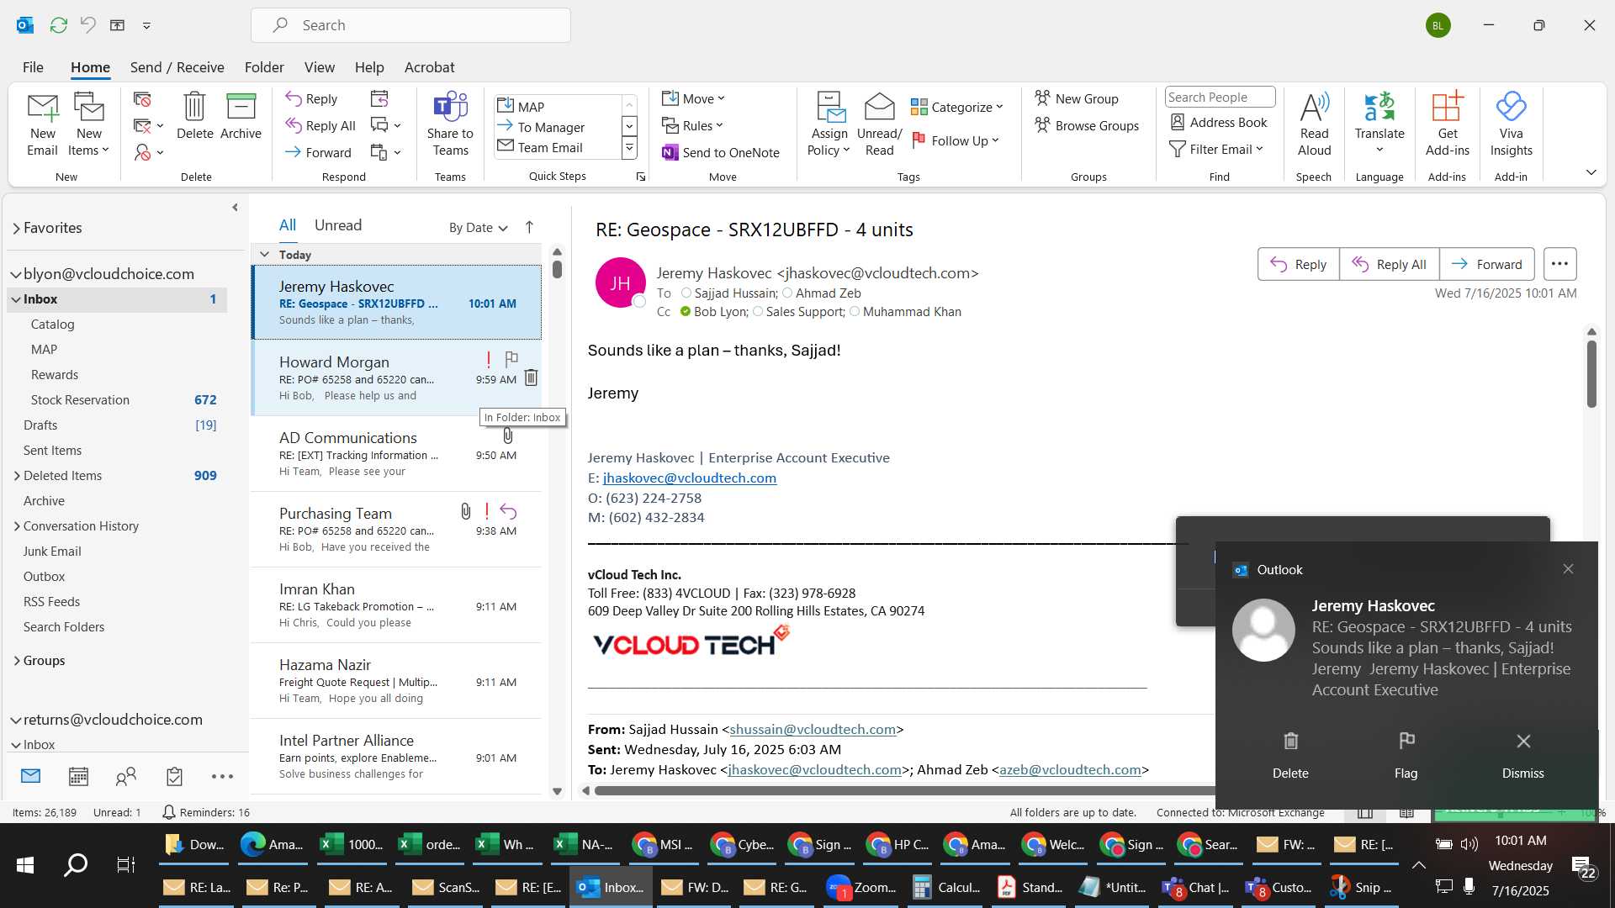
Task: Open Windows taskbar search
Action: [76, 864]
